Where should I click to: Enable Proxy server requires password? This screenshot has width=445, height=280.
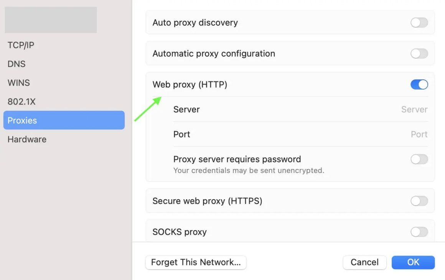419,159
